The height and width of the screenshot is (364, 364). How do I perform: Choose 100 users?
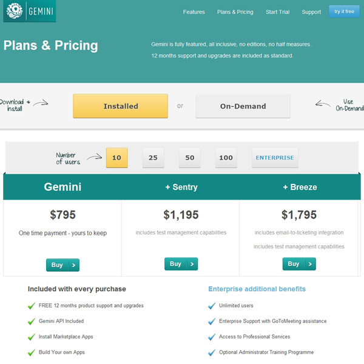tap(226, 158)
